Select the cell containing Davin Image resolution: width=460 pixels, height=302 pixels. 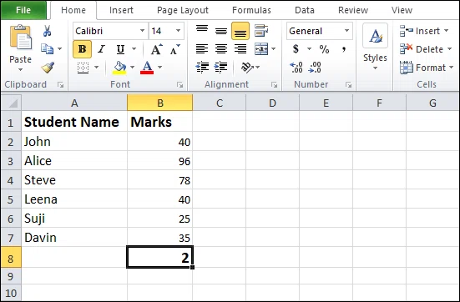pyautogui.click(x=74, y=238)
